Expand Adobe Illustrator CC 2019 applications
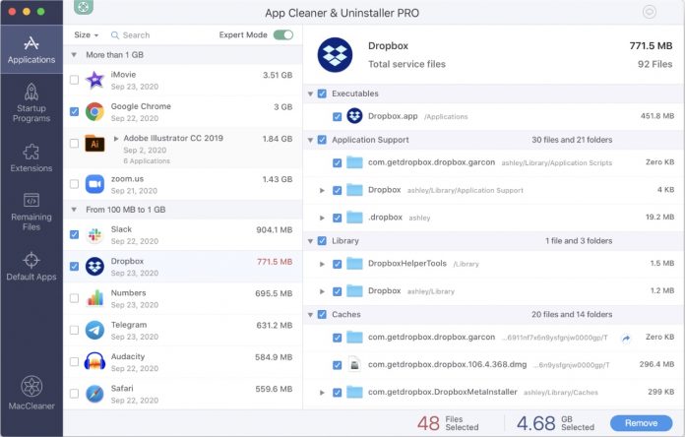The width and height of the screenshot is (685, 437). [x=116, y=139]
